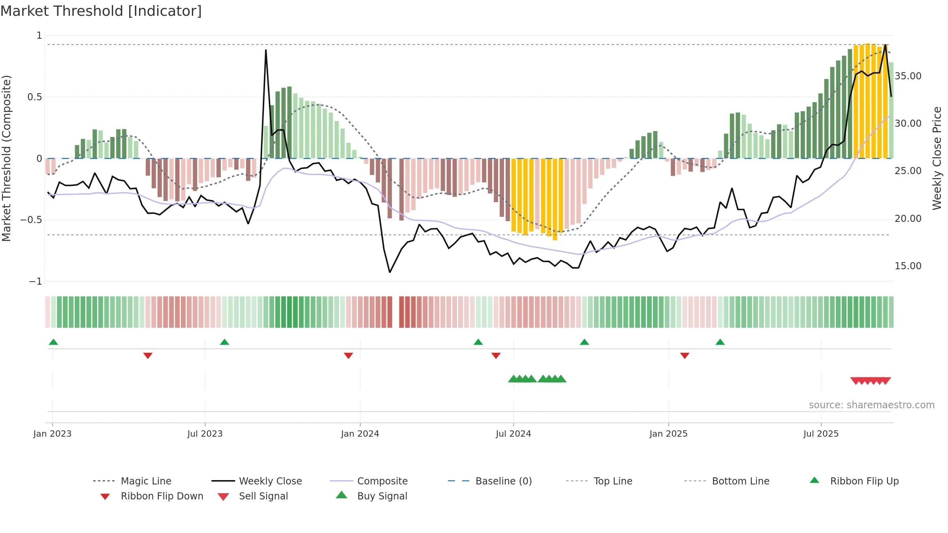Click the Weekly Close price spike peak in late 2023
Viewport: 948px width, 533px height.
pos(266,50)
